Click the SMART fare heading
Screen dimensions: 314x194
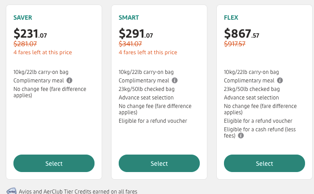129,18
